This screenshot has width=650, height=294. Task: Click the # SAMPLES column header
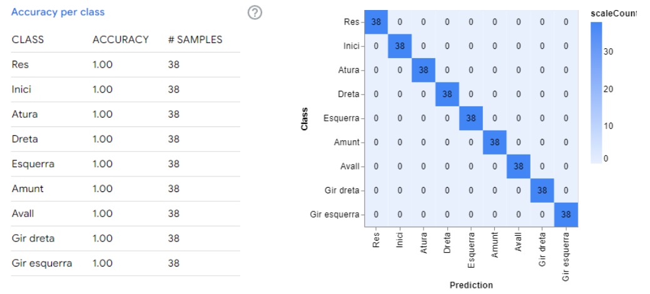pyautogui.click(x=195, y=39)
